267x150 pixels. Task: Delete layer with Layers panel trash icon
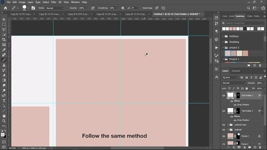coord(260,147)
